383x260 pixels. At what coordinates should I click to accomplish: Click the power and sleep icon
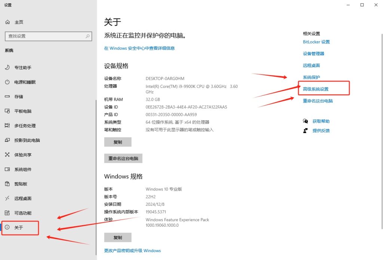coord(7,82)
